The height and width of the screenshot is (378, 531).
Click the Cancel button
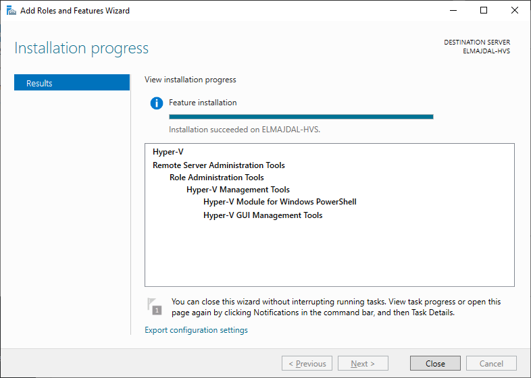(x=491, y=363)
